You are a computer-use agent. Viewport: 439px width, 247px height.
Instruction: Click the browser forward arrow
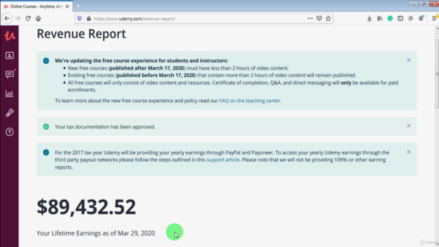click(18, 19)
